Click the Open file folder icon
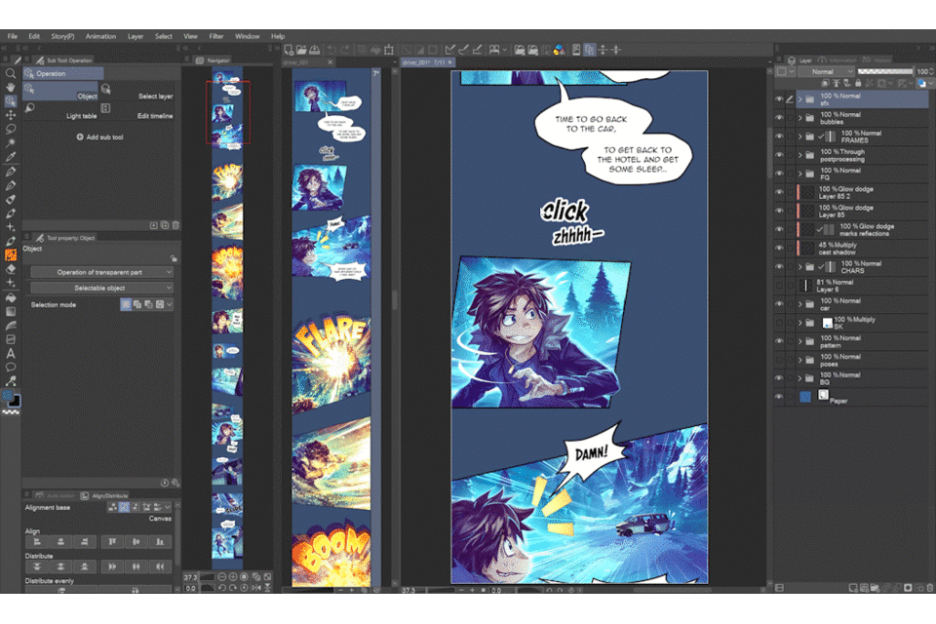The image size is (936, 624). coord(301,50)
